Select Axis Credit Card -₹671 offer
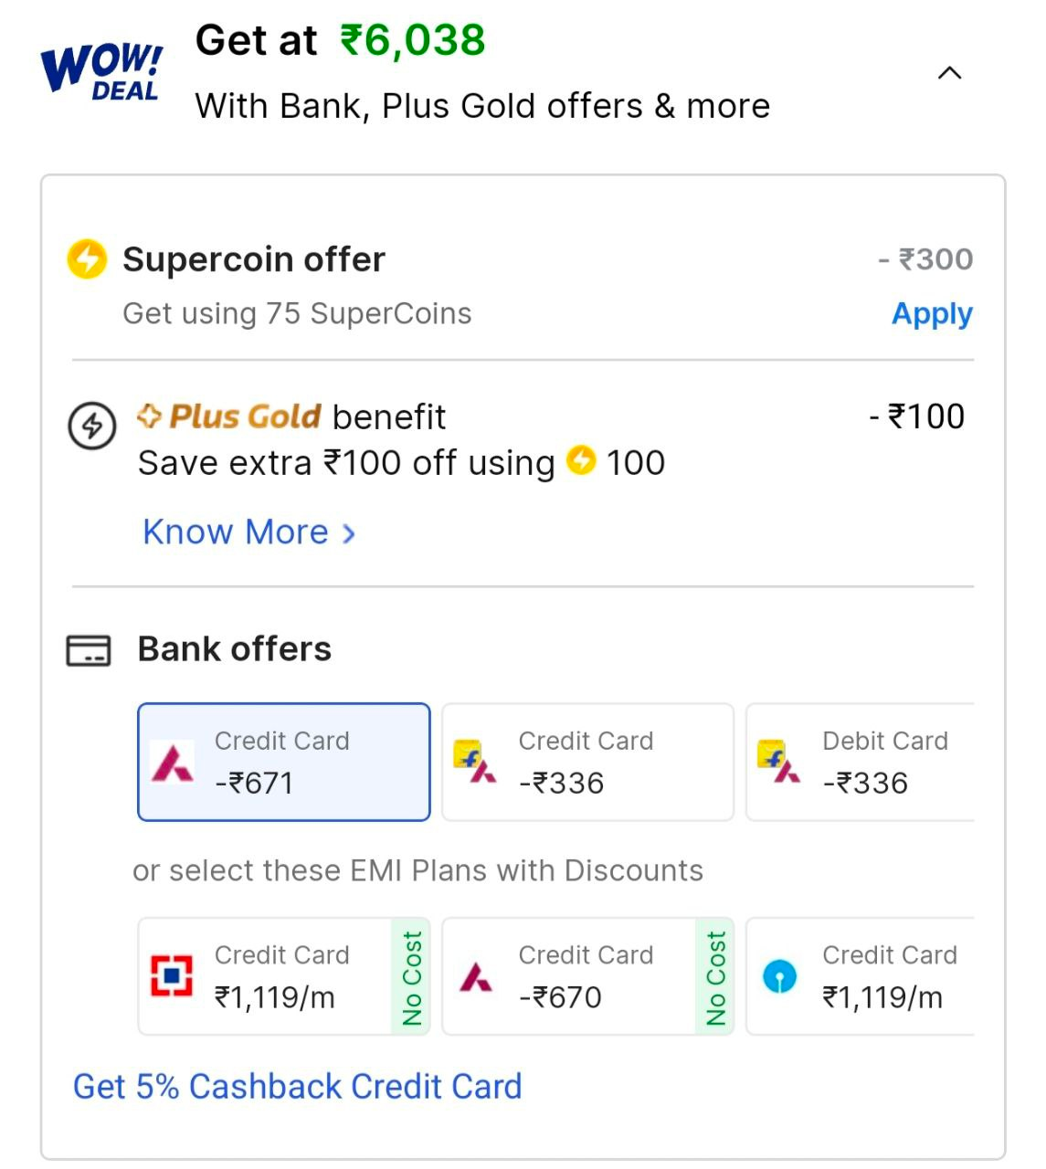Image resolution: width=1046 pixels, height=1169 pixels. coord(283,762)
